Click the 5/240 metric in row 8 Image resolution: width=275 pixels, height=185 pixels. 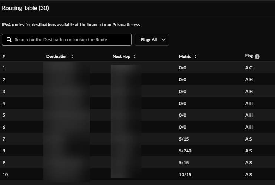pos(185,151)
